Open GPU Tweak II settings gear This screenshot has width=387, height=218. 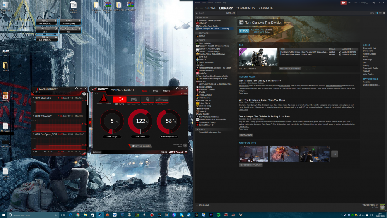[x=177, y=88]
